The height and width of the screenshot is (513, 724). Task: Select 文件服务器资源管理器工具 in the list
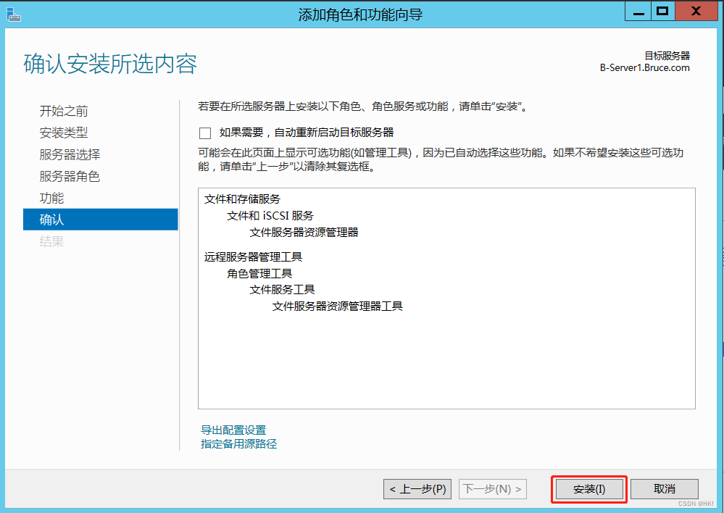pos(337,306)
